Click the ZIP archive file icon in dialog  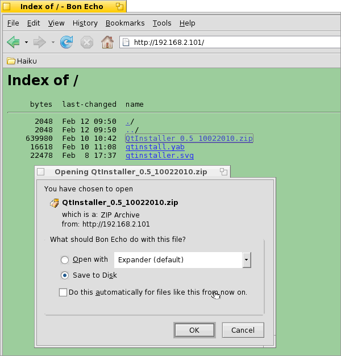[x=55, y=203]
